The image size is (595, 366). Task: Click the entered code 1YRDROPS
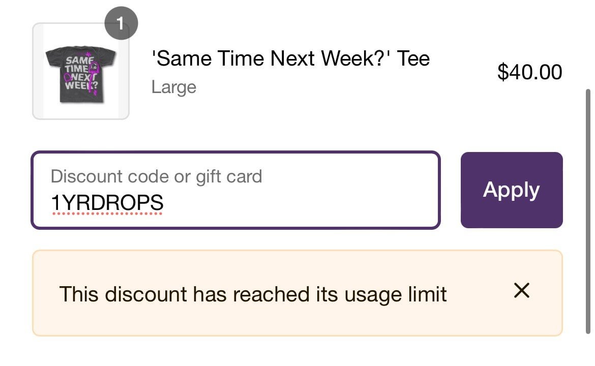(107, 203)
